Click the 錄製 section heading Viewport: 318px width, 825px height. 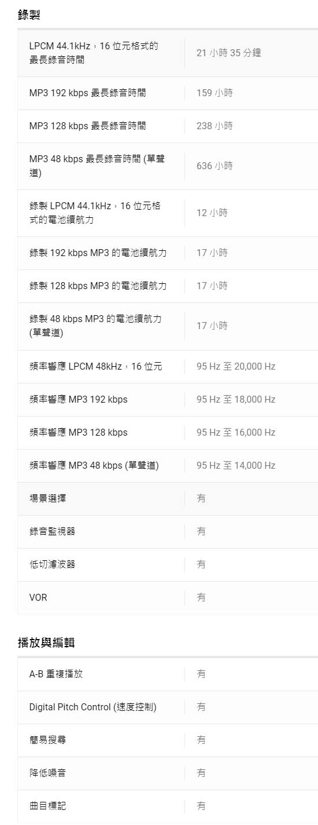(x=29, y=15)
